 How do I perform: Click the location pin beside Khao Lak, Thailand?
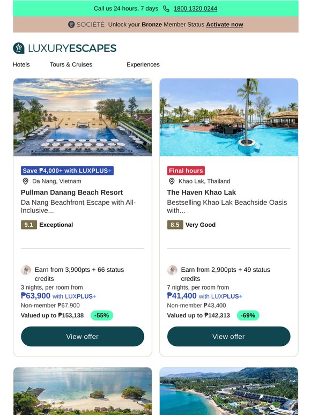pyautogui.click(x=172, y=181)
